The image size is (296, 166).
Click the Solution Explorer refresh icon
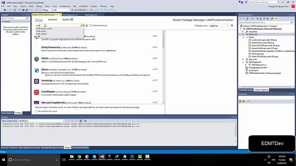click(x=261, y=18)
